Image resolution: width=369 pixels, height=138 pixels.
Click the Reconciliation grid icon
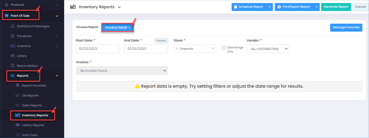pos(12,66)
